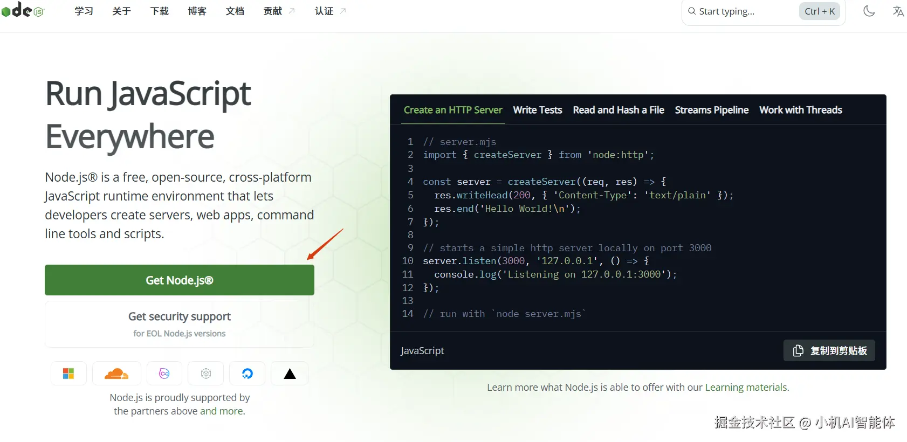The width and height of the screenshot is (907, 442).
Task: Switch to Streams Pipeline tab
Action: point(712,110)
